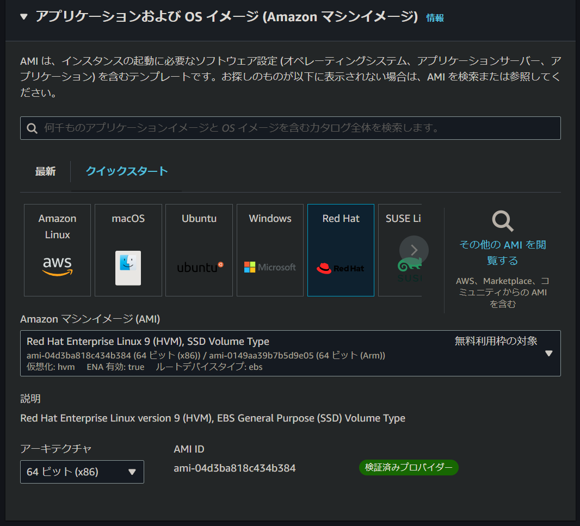Screen dimensions: 580x526
Task: Click the AMI ID heading
Action: [189, 449]
